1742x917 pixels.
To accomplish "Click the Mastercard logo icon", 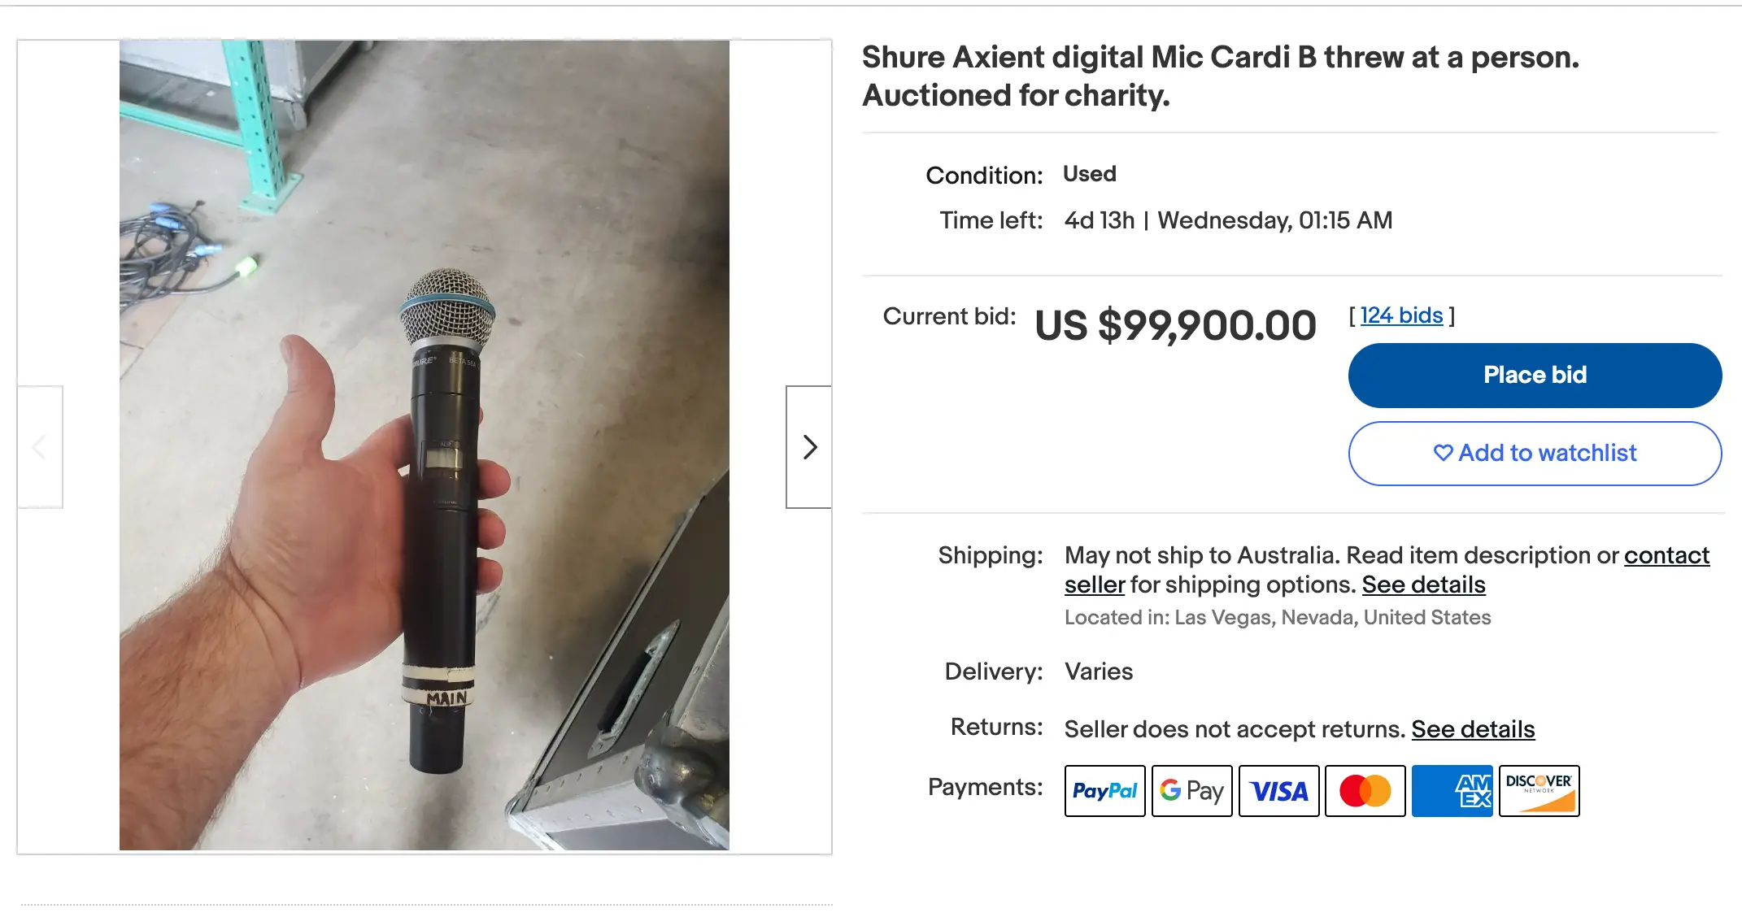I will [x=1365, y=791].
